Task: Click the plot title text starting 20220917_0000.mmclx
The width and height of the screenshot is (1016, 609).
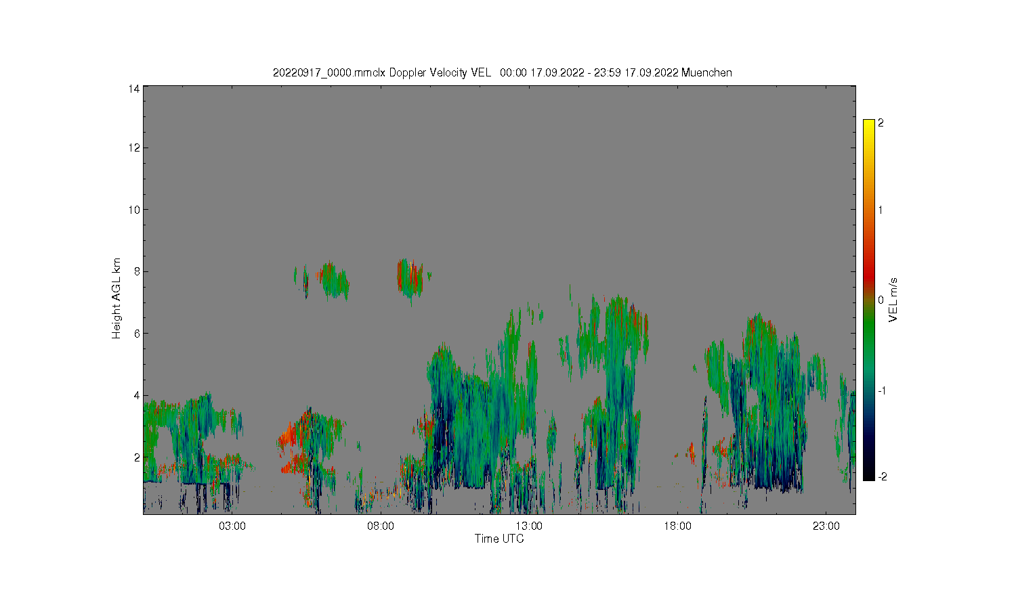Action: click(502, 72)
